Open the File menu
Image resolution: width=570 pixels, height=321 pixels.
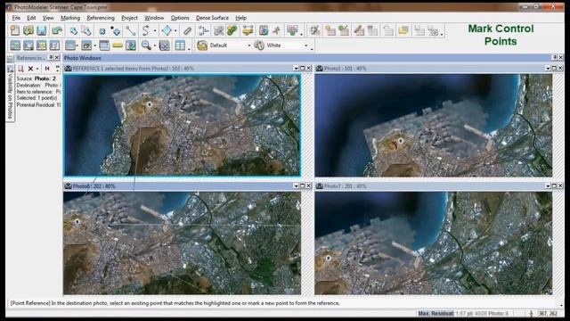tap(16, 18)
